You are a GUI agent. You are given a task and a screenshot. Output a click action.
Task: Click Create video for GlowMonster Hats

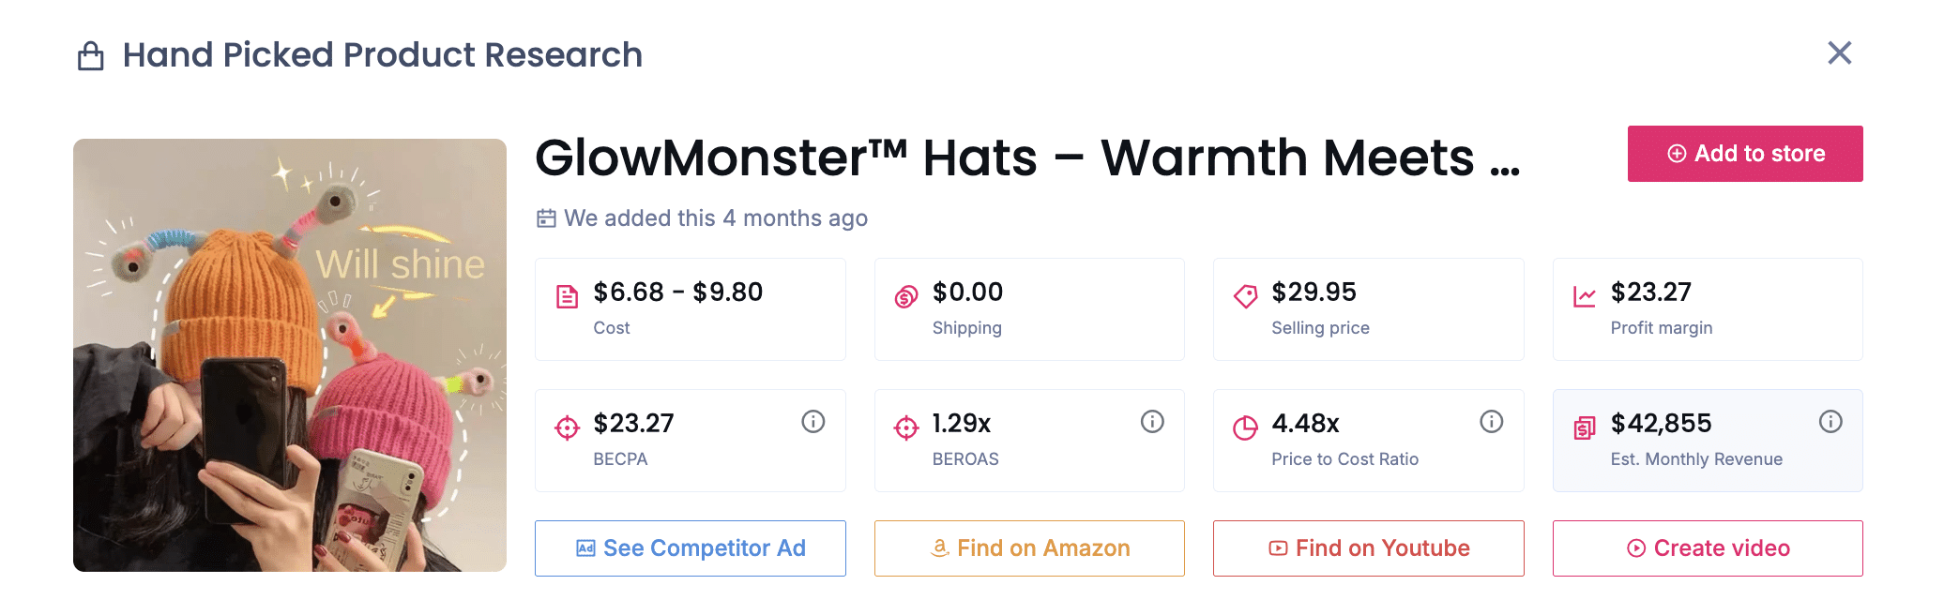tap(1707, 547)
